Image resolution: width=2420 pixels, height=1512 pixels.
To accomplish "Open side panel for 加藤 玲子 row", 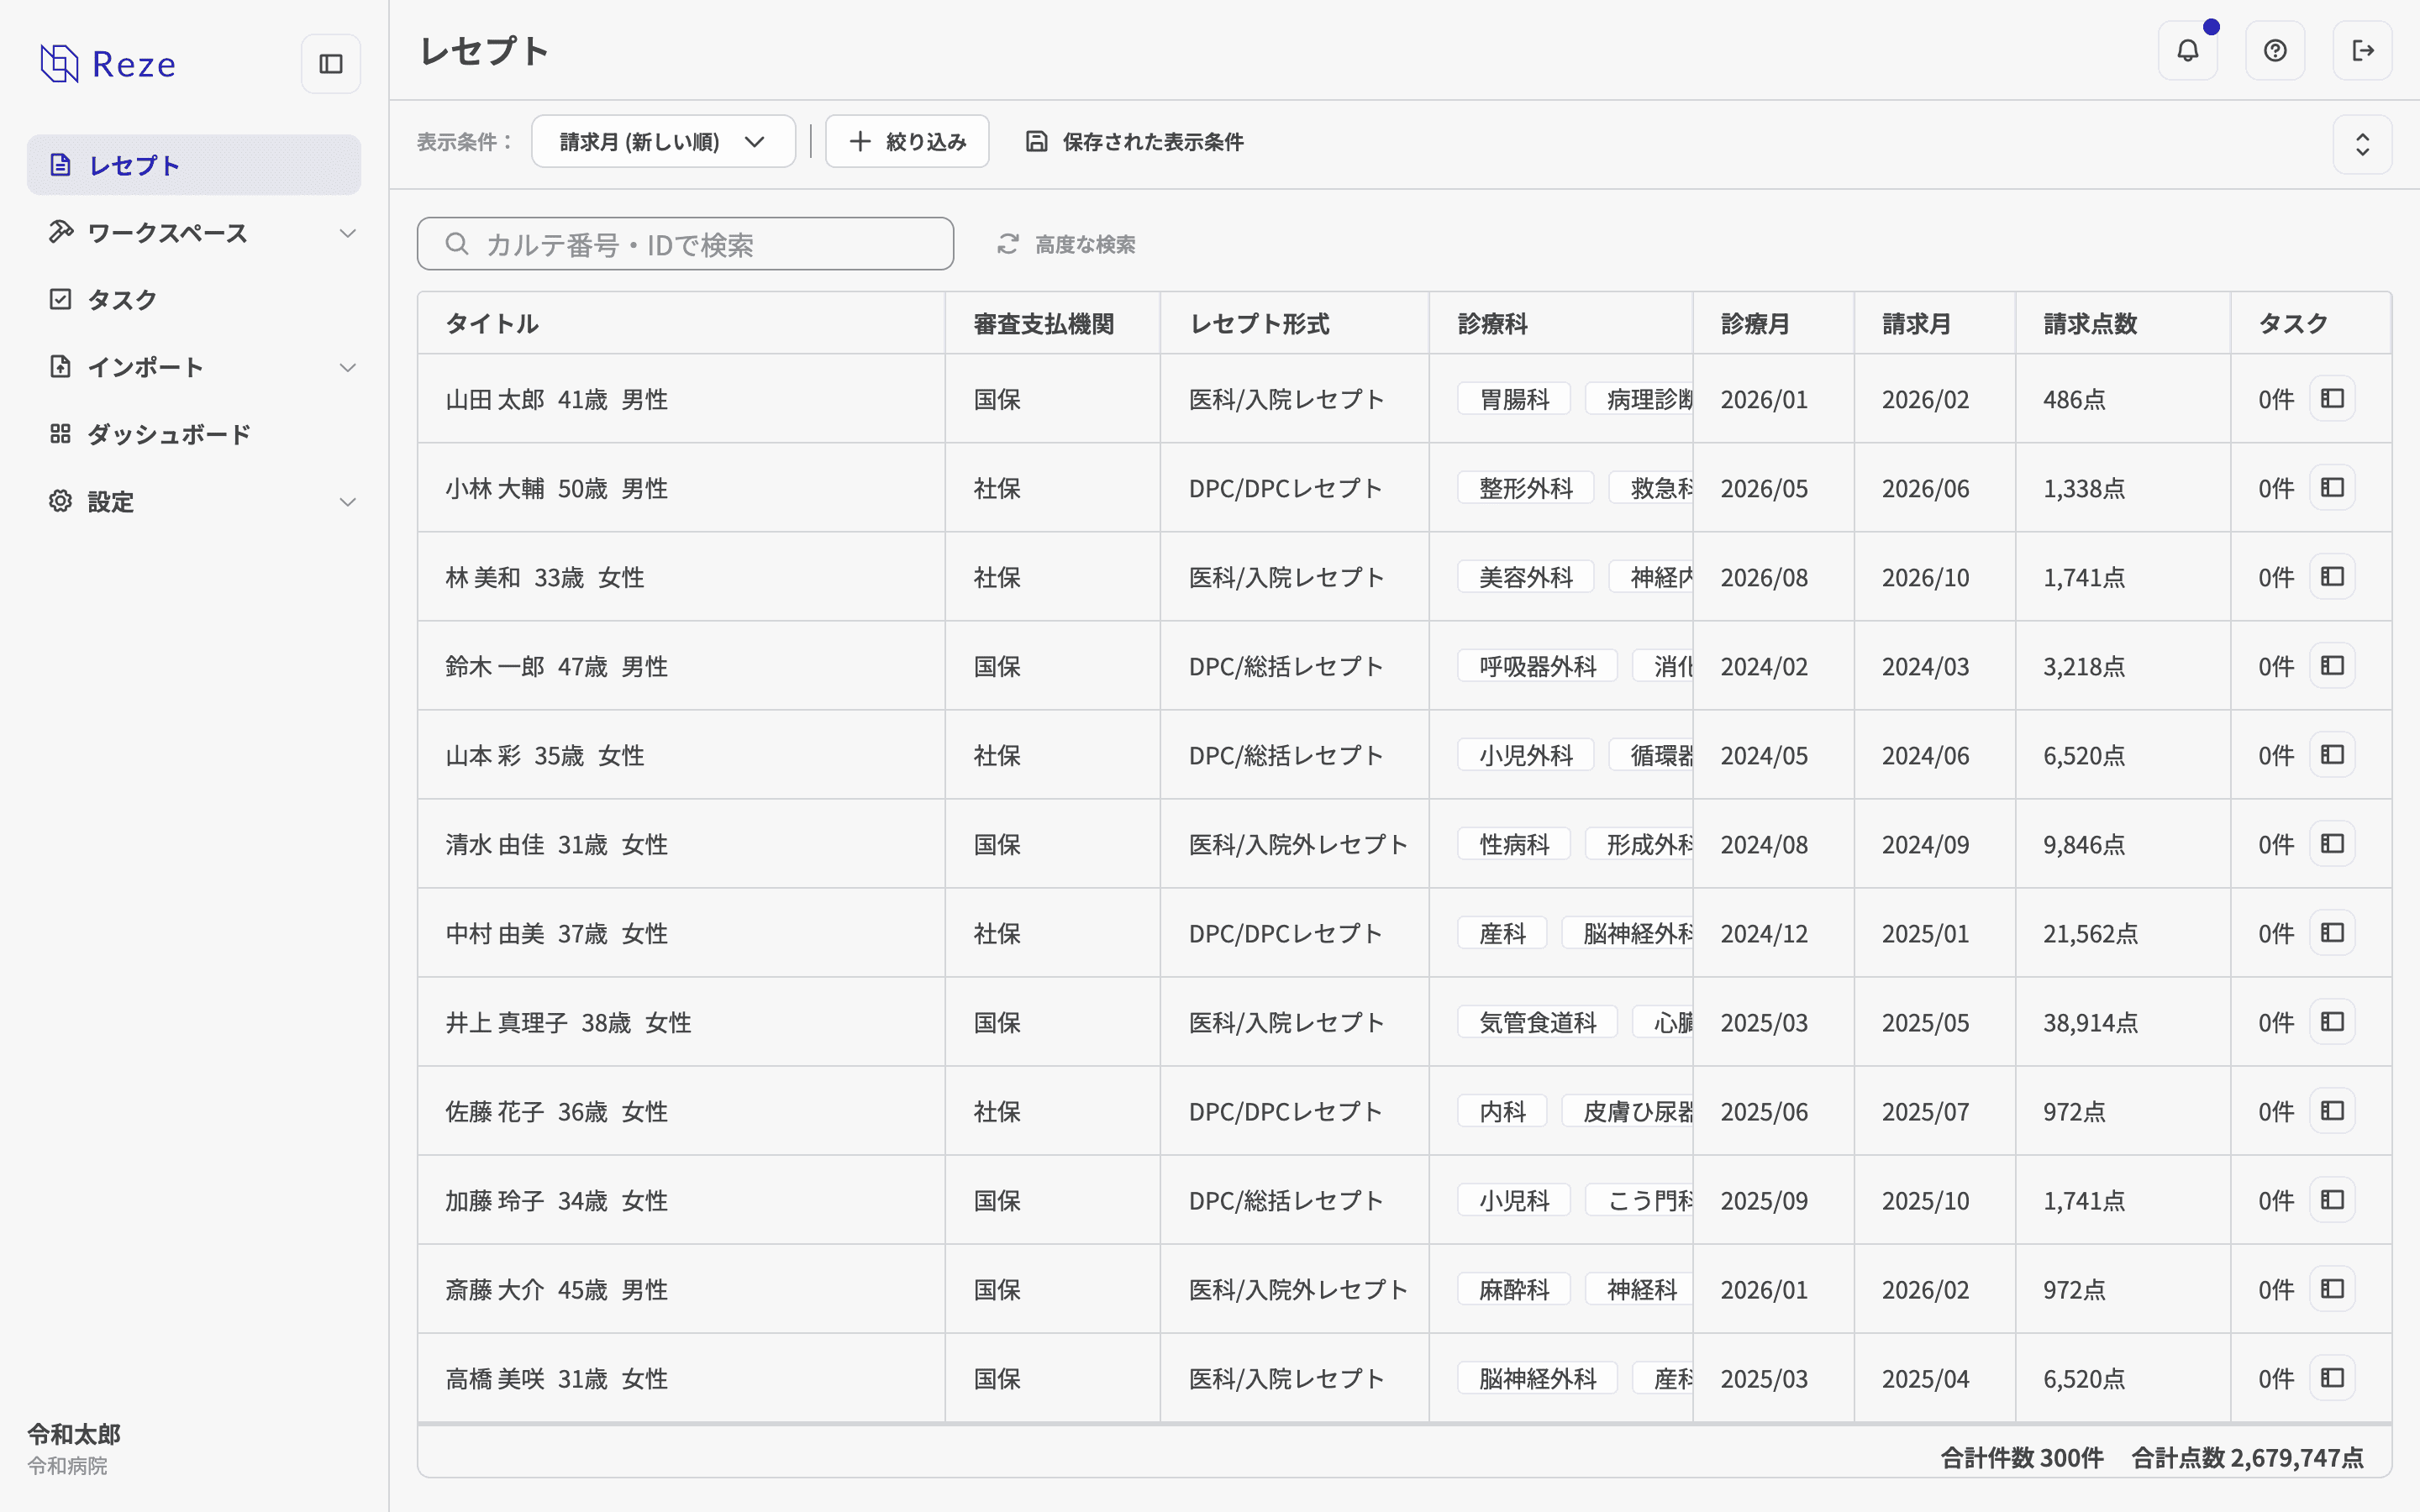I will point(2332,1200).
